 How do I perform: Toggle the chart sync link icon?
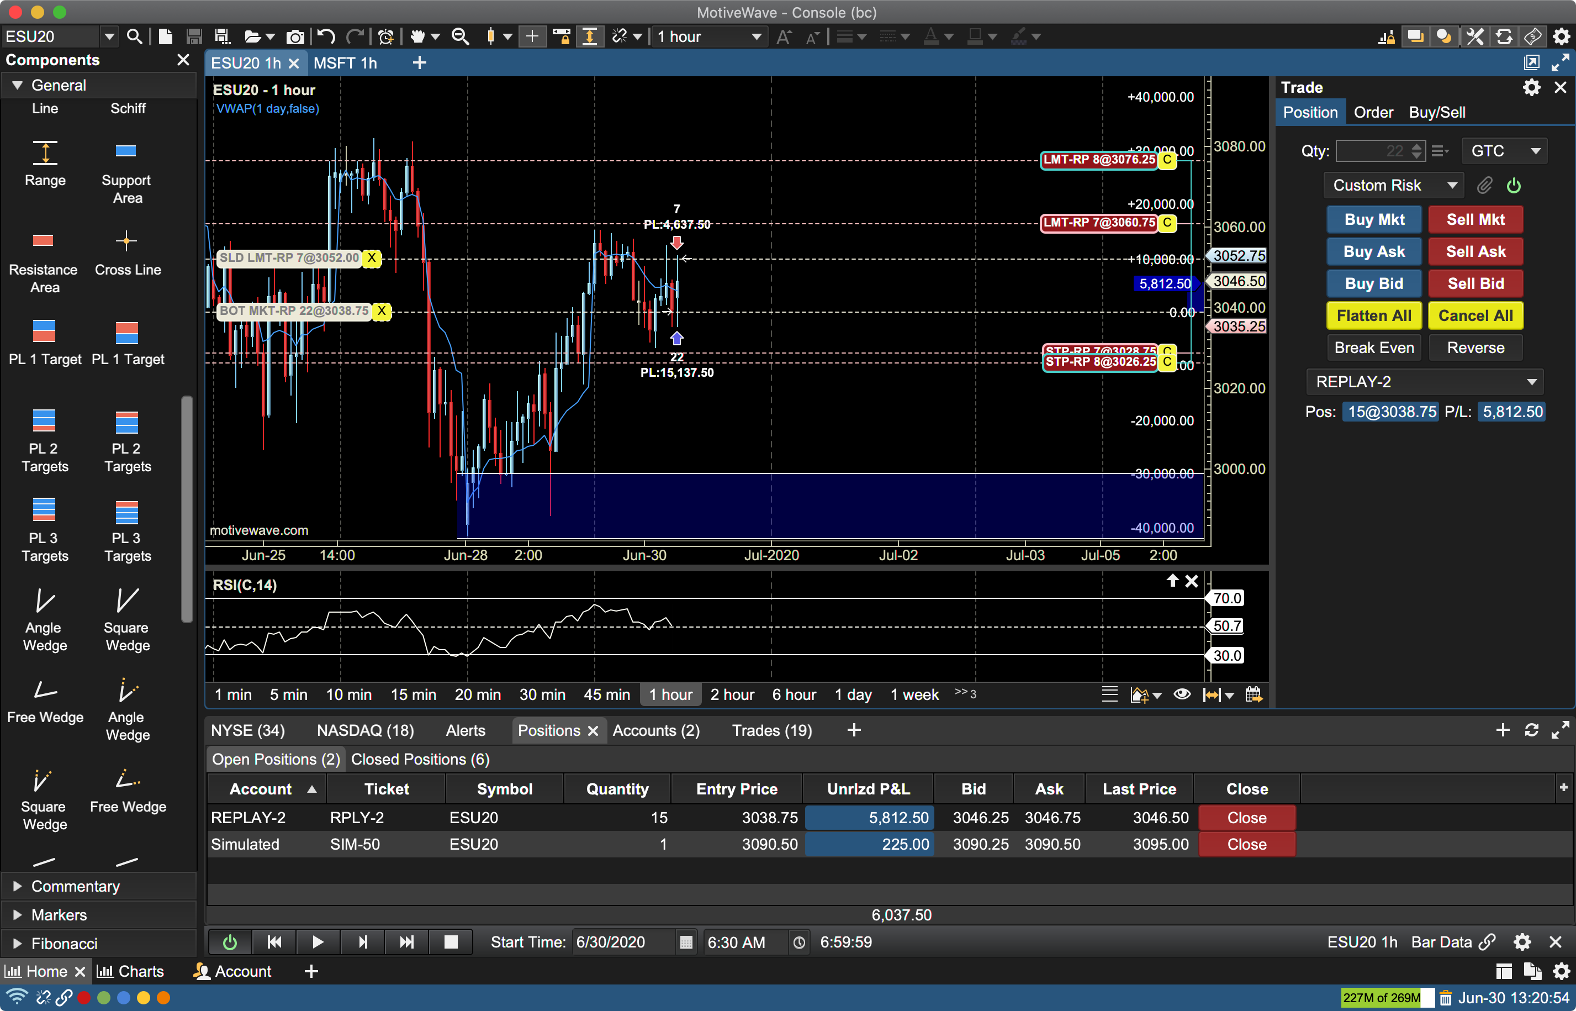[1489, 942]
